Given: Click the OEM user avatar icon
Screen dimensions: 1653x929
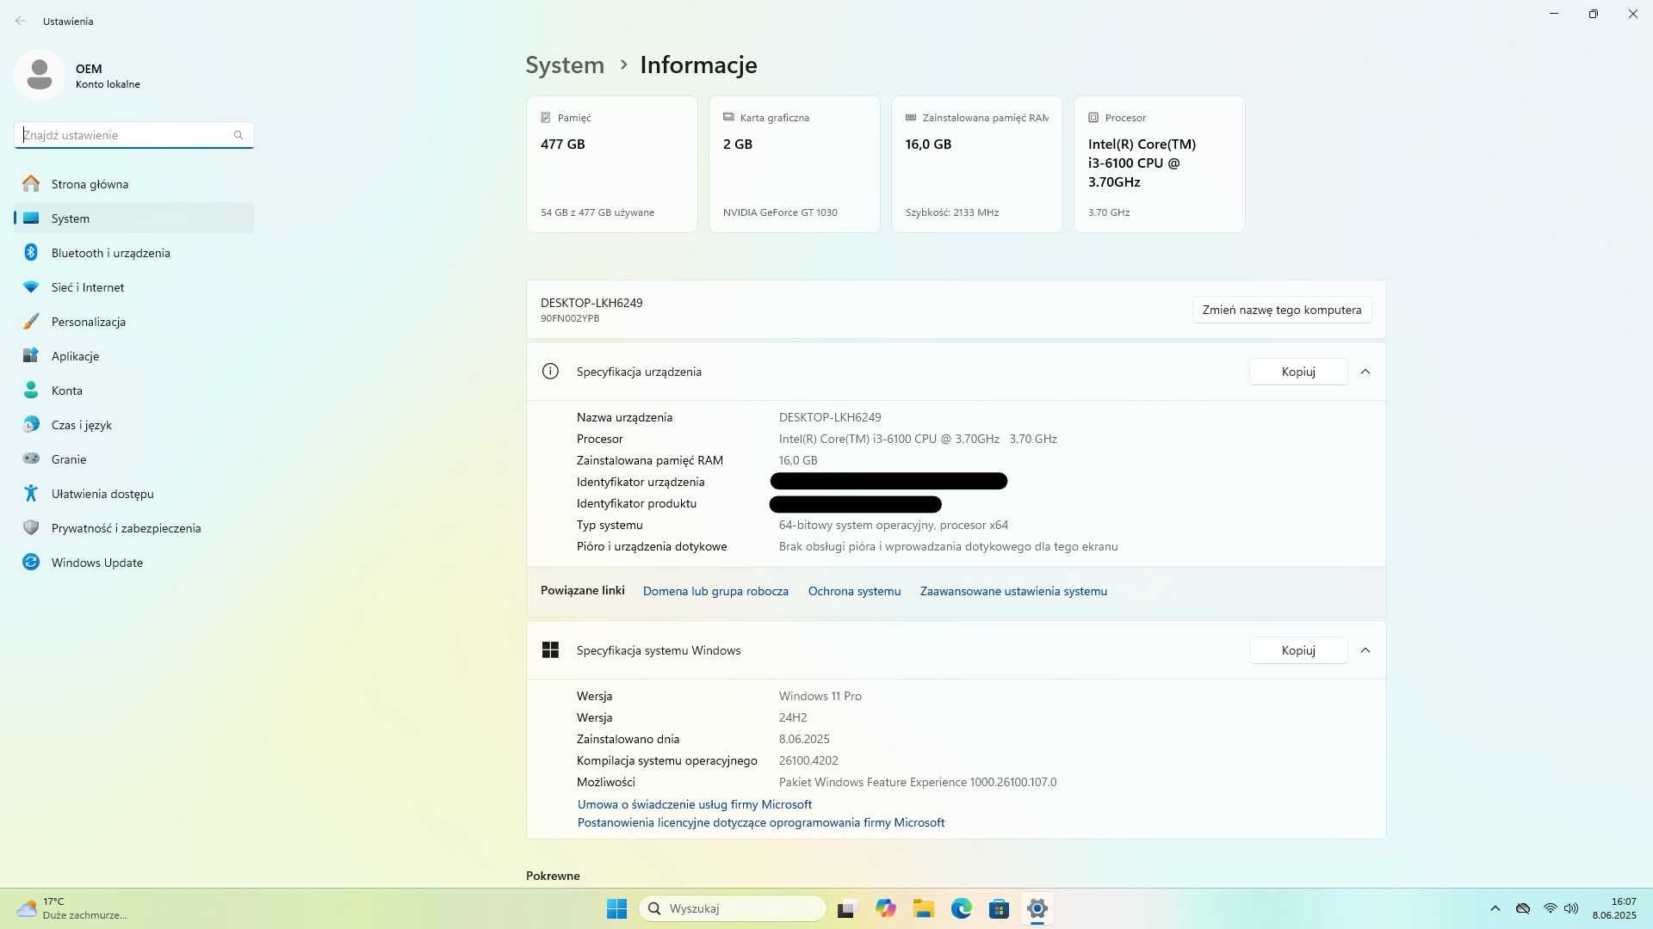Looking at the screenshot, I should (x=39, y=75).
